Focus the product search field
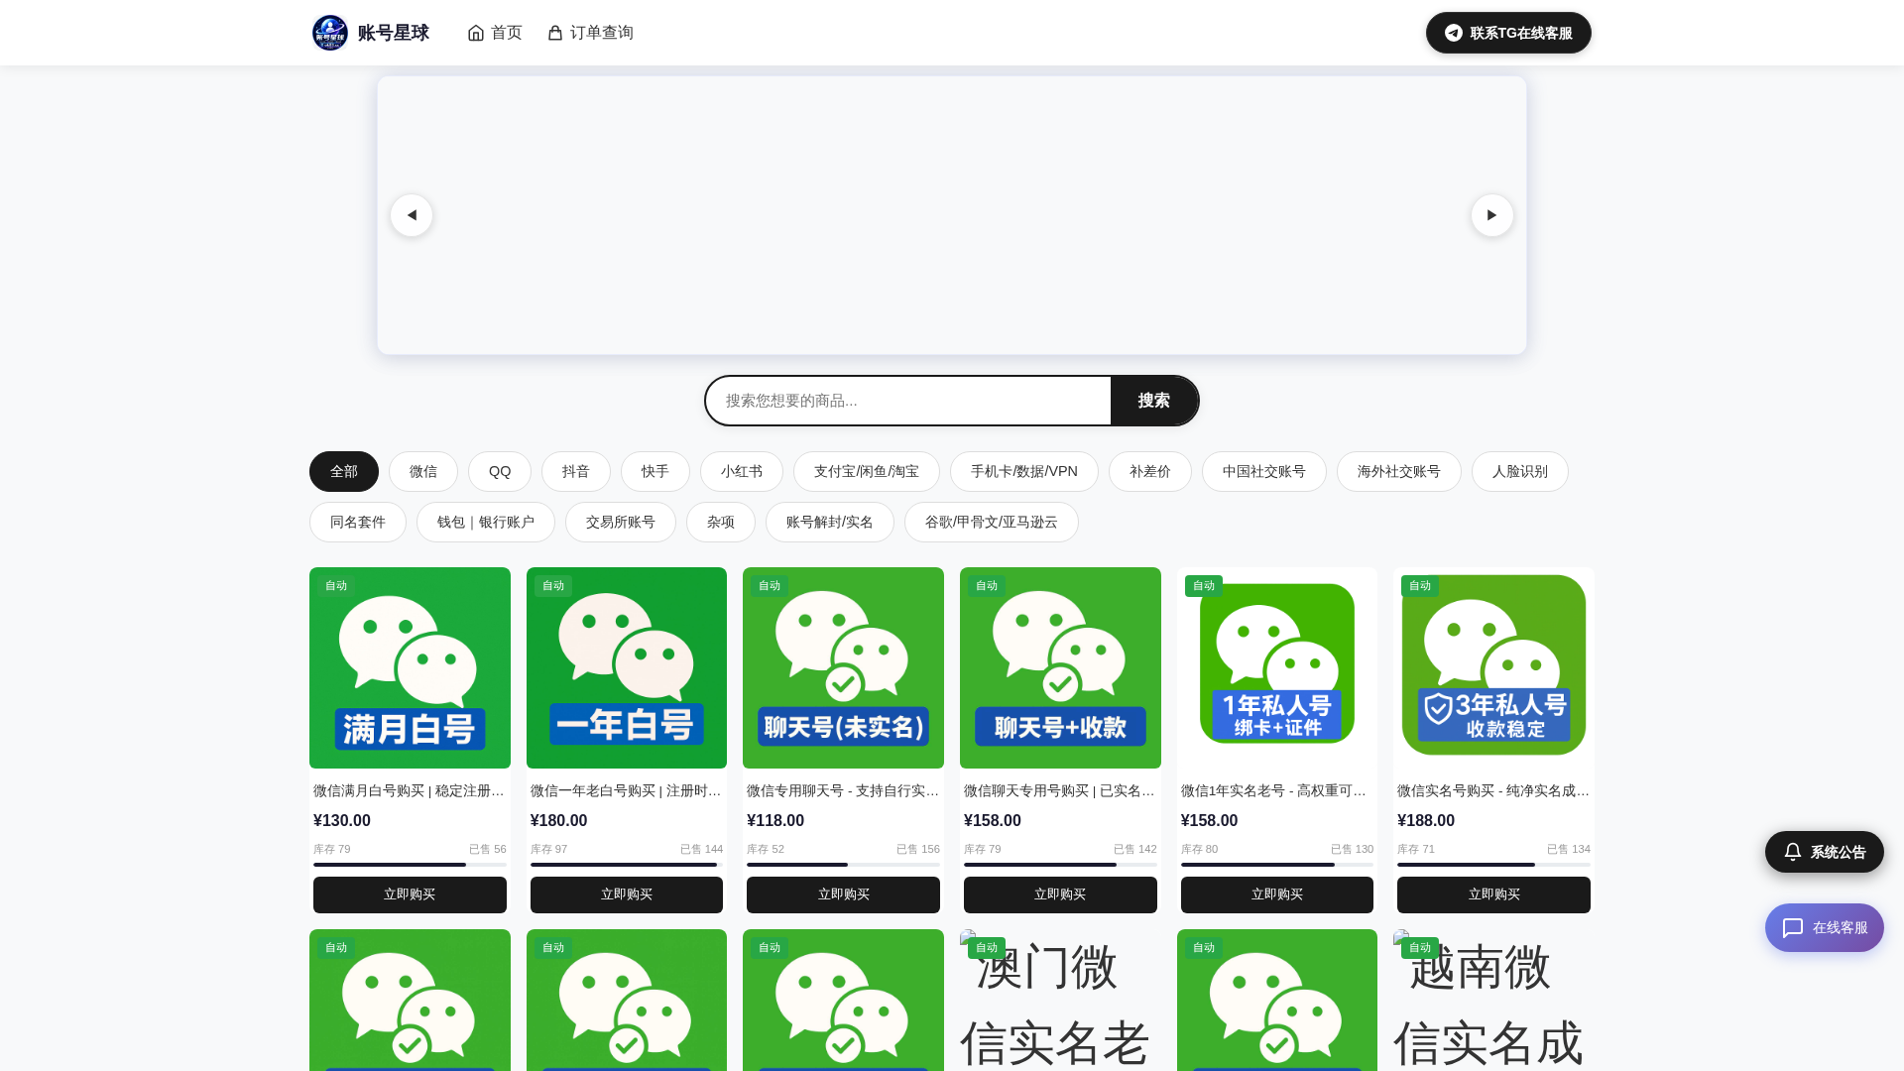1904x1071 pixels. pos(908,401)
